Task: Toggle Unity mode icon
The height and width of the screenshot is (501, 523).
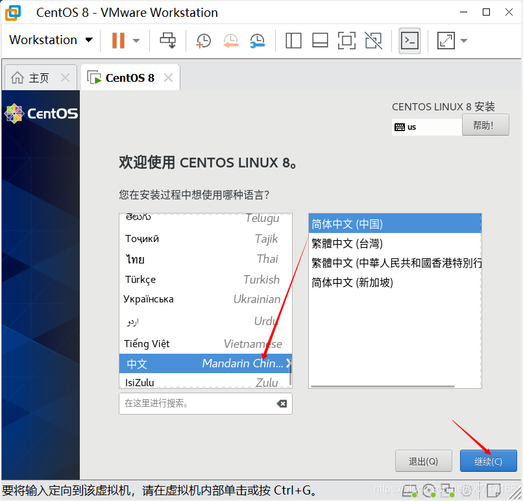Action: pyautogui.click(x=373, y=41)
